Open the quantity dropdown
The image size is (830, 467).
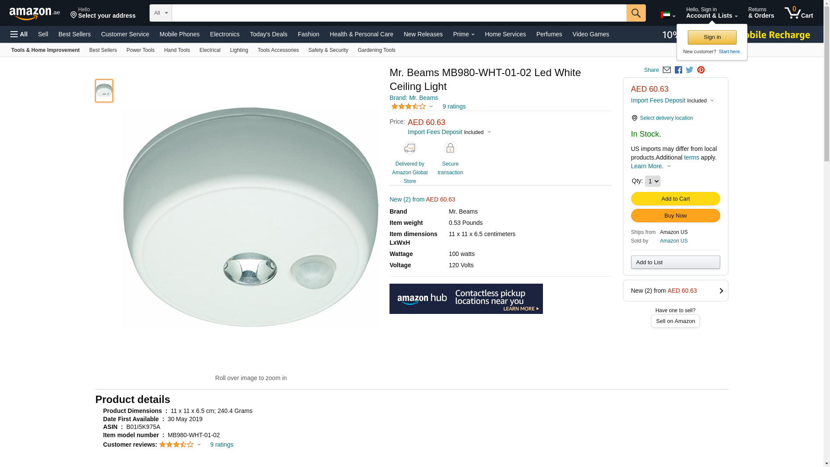652,181
